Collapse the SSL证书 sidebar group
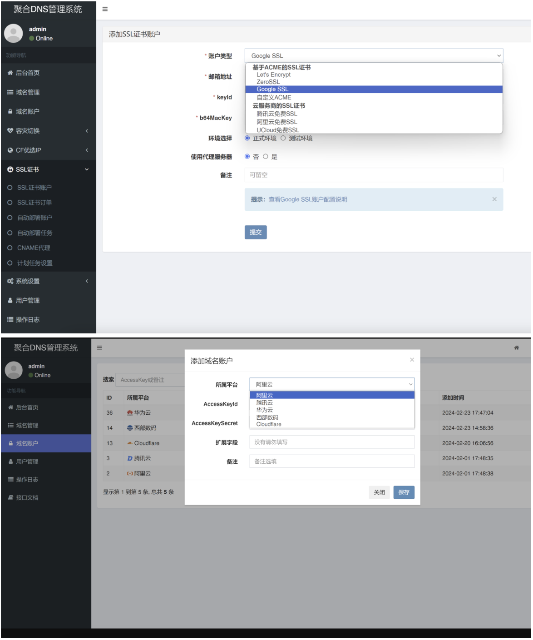Screen dimensions: 533x640 tap(48, 169)
